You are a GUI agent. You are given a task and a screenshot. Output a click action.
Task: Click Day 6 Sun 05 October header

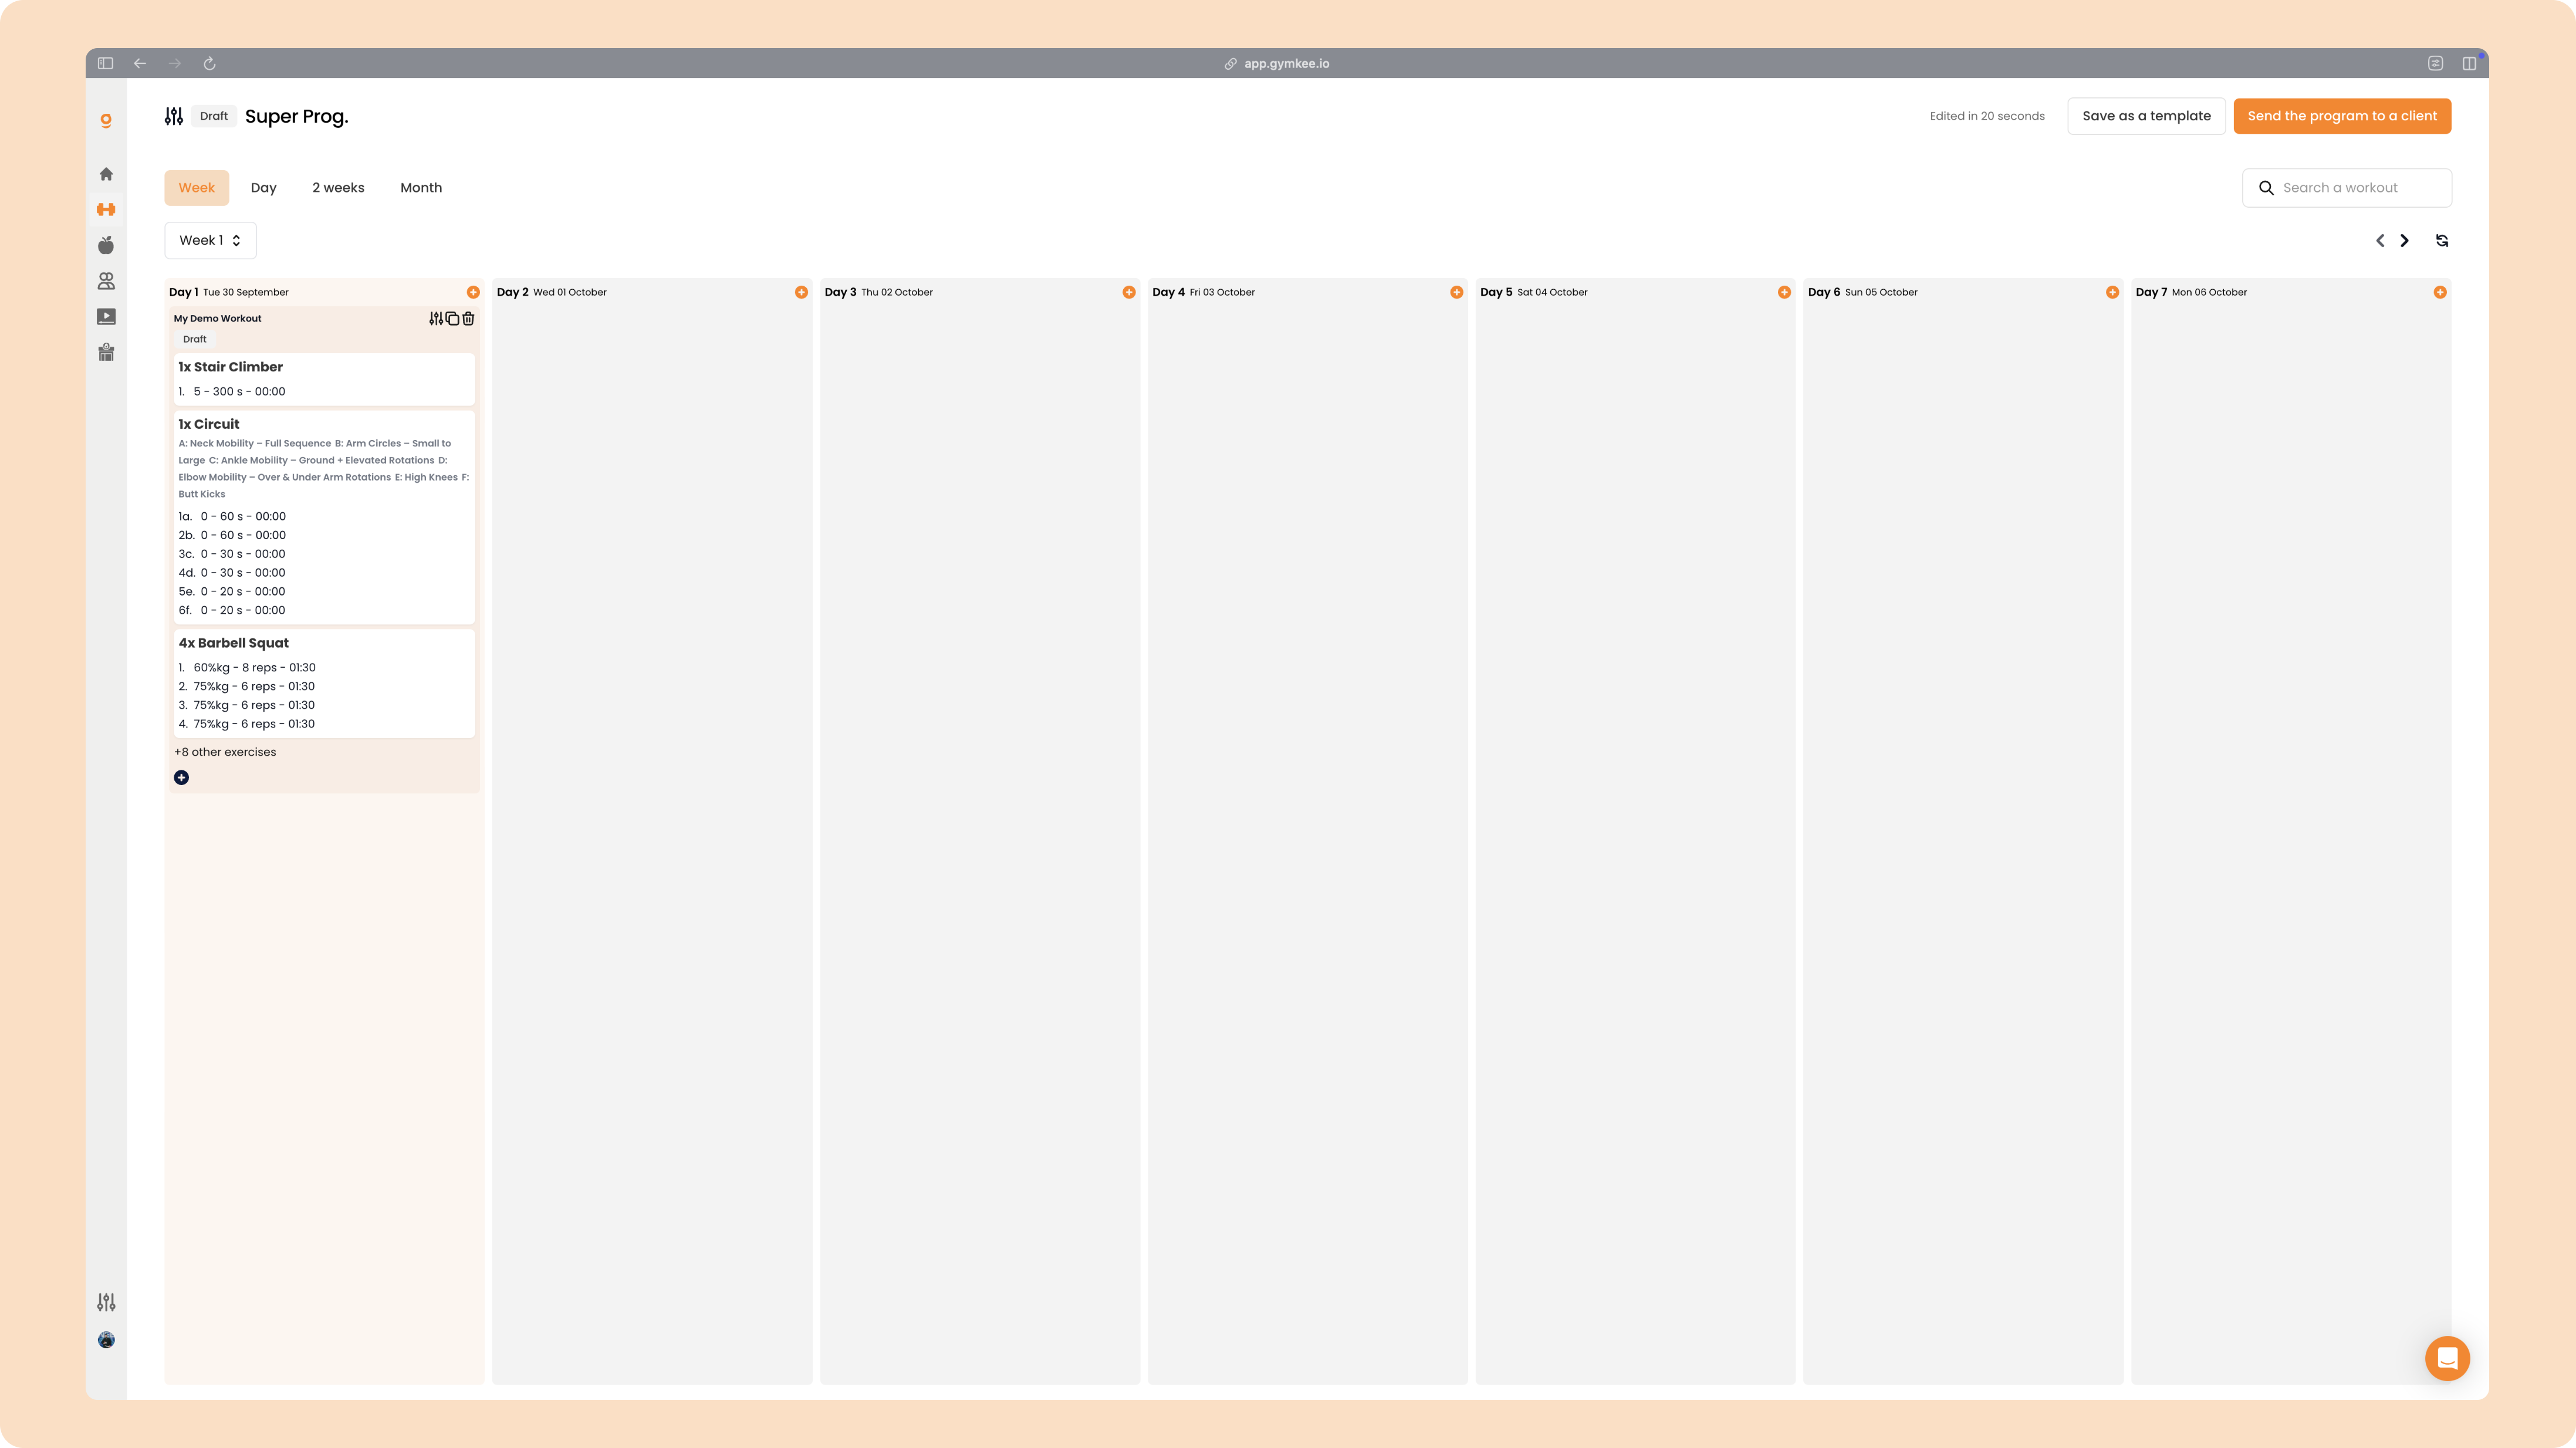pyautogui.click(x=1863, y=292)
